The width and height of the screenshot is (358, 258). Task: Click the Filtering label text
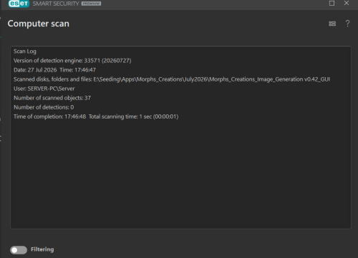click(42, 249)
